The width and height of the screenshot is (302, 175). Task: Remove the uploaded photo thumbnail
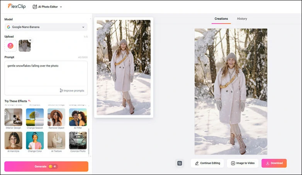pyautogui.click(x=30, y=40)
